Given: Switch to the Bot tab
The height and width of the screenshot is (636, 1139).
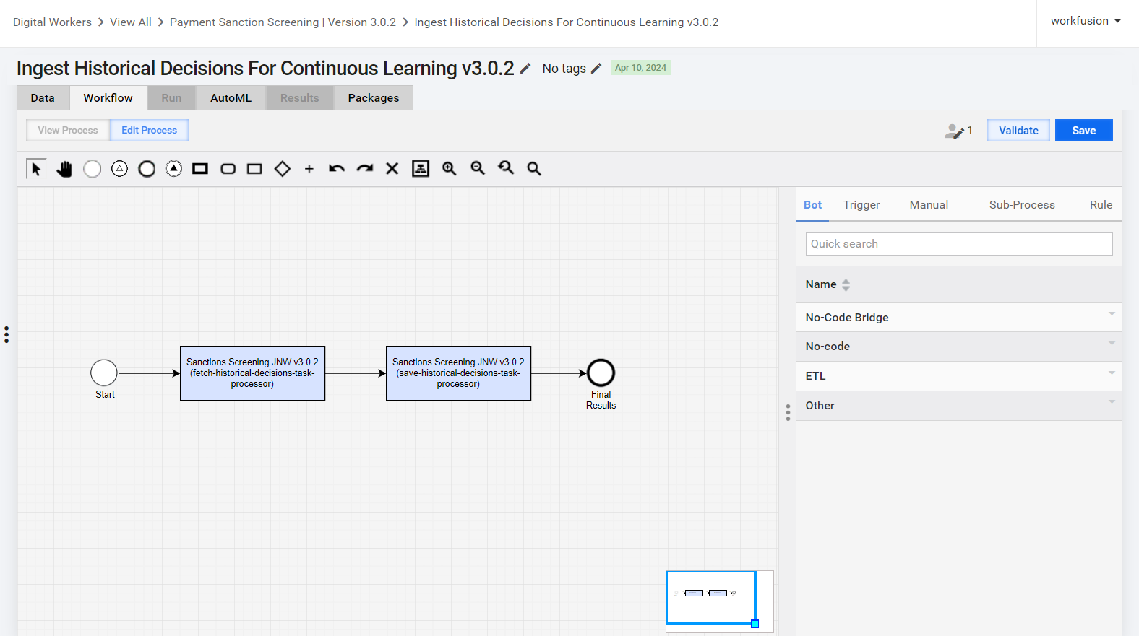Looking at the screenshot, I should tap(812, 205).
